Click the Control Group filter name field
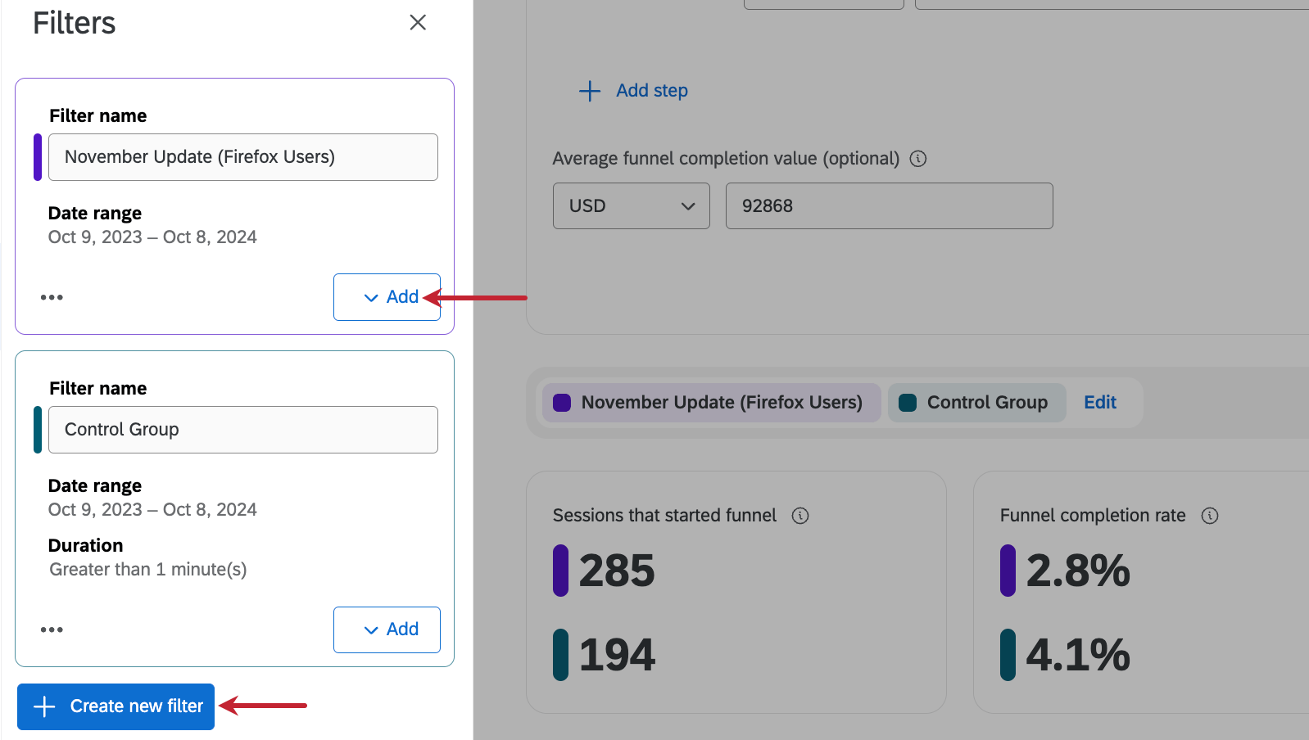 [x=243, y=430]
